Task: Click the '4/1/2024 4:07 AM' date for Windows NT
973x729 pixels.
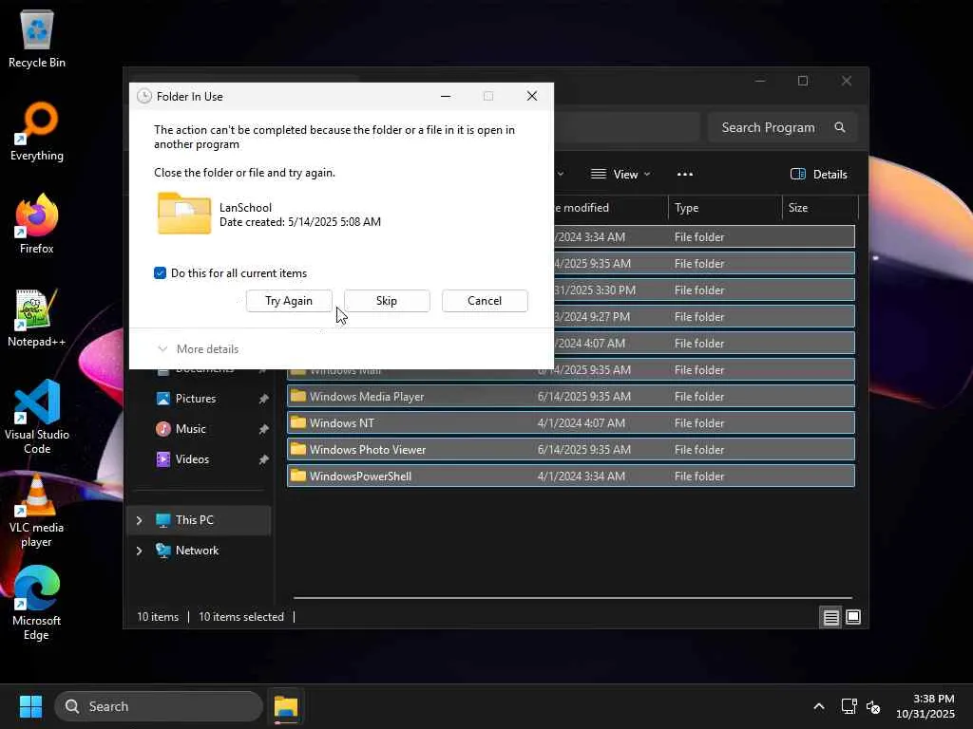Action: 581,422
